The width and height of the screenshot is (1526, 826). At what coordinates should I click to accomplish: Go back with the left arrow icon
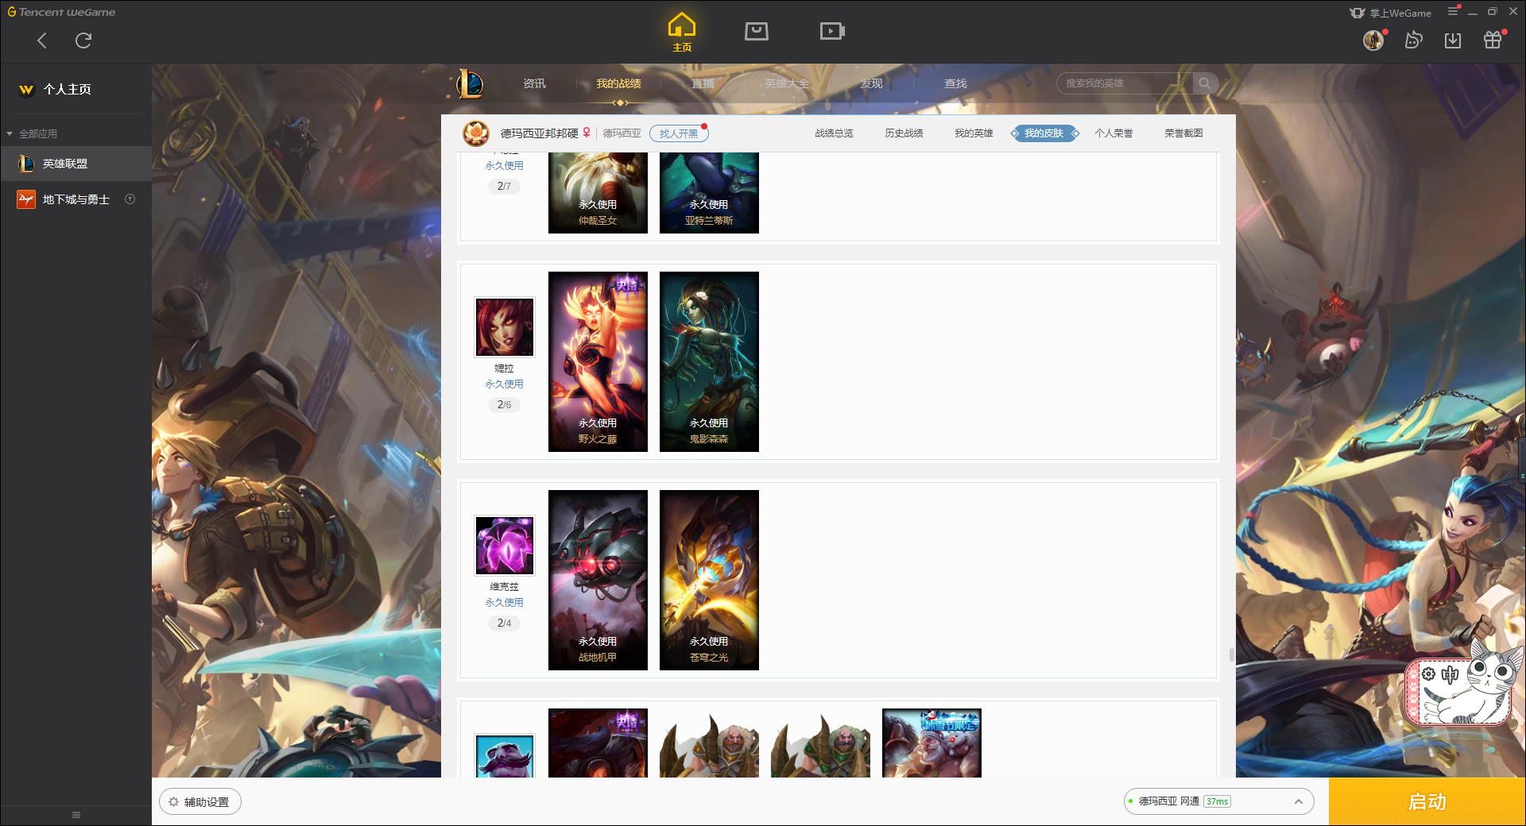click(x=42, y=41)
